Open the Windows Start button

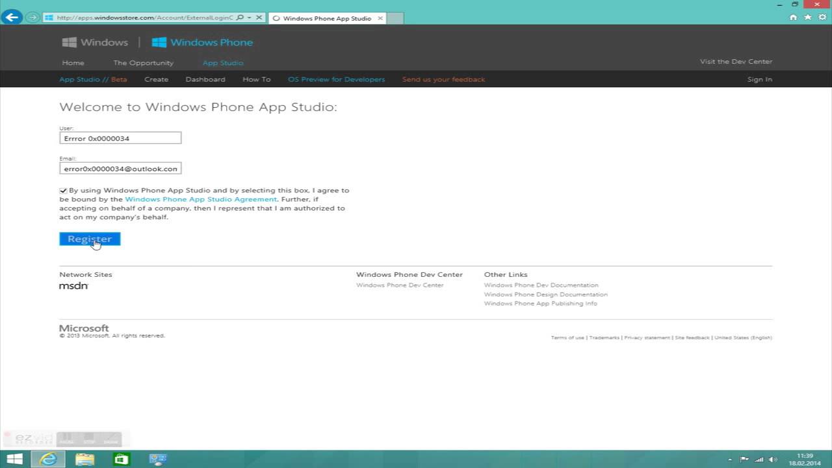(x=14, y=459)
